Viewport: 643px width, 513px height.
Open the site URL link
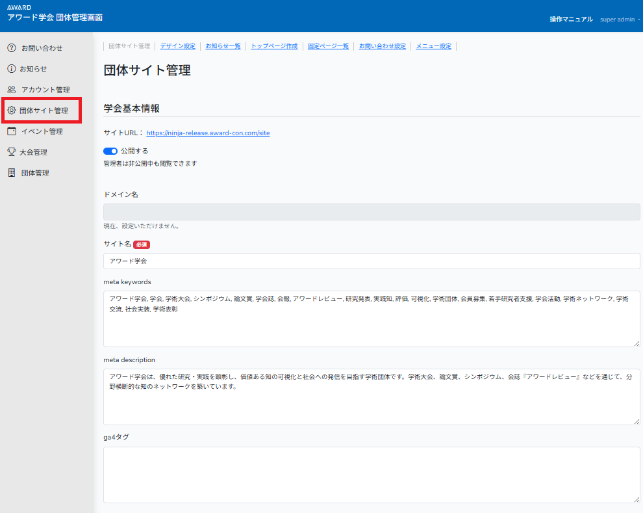[x=208, y=133]
